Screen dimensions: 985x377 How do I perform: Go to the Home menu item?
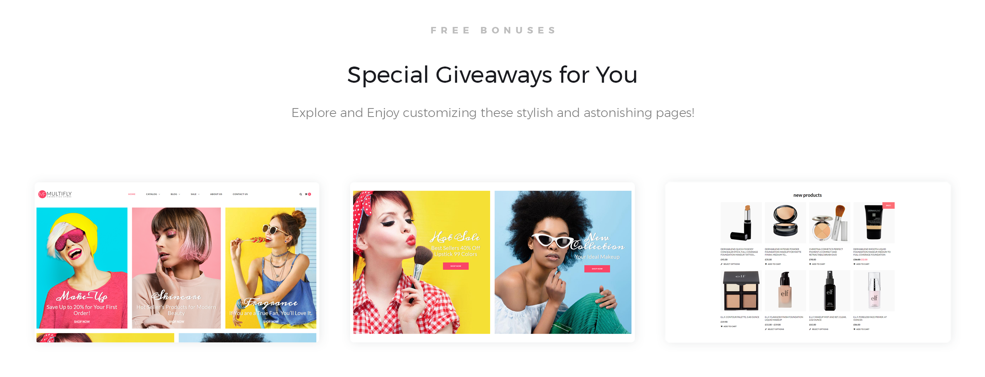click(x=132, y=194)
